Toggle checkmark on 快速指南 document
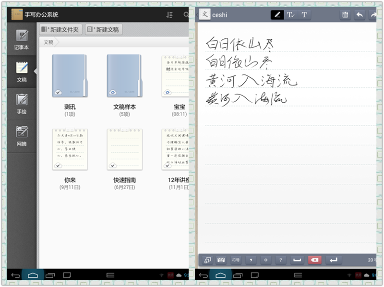Screen dimensions: 384x287 pyautogui.click(x=113, y=166)
